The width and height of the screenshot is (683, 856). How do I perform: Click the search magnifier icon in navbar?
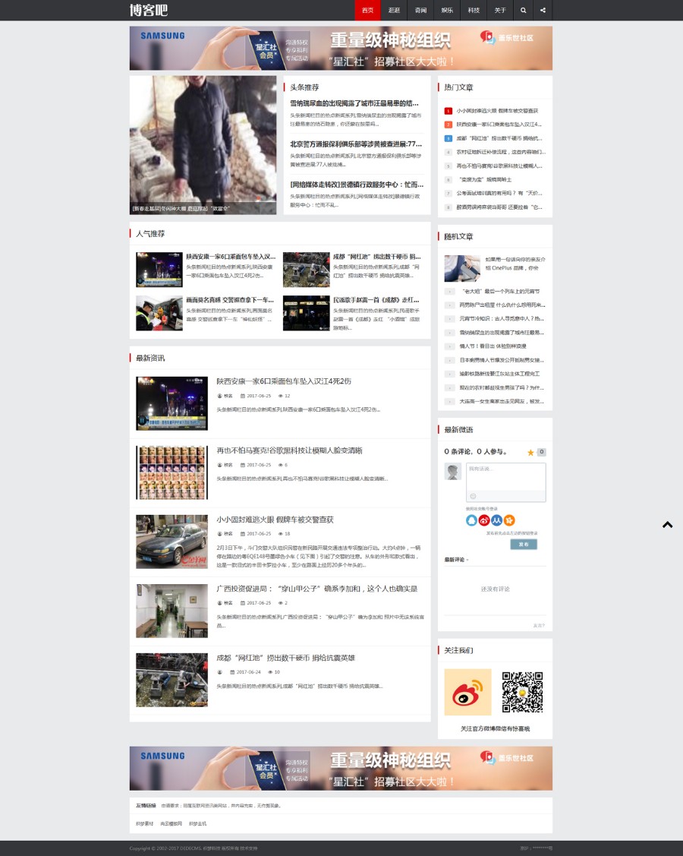(524, 10)
